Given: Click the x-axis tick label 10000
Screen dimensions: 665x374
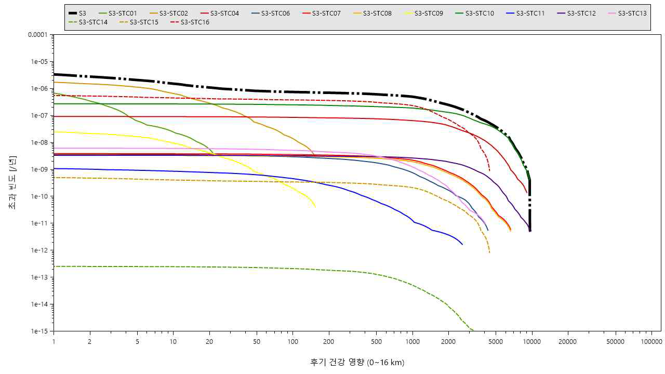Looking at the screenshot, I should 532,342.
